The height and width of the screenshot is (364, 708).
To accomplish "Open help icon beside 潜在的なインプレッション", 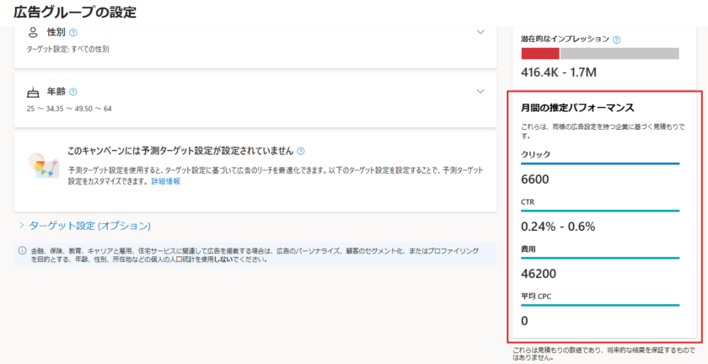I will [617, 40].
